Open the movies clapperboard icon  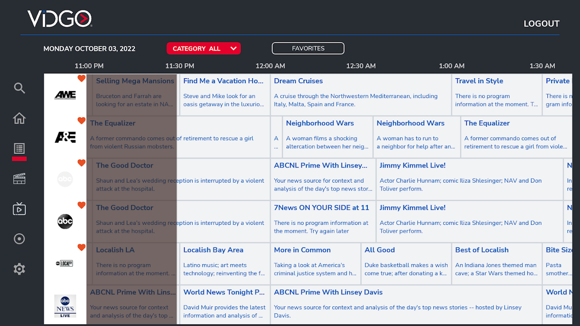pyautogui.click(x=19, y=178)
